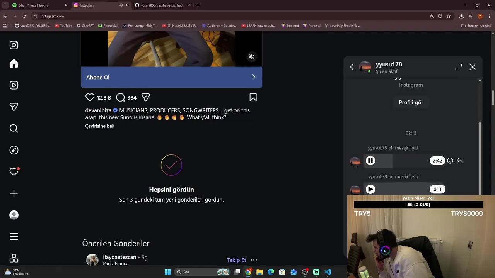
Task: Open yyusuf.78 chat header avatar
Action: (x=365, y=67)
